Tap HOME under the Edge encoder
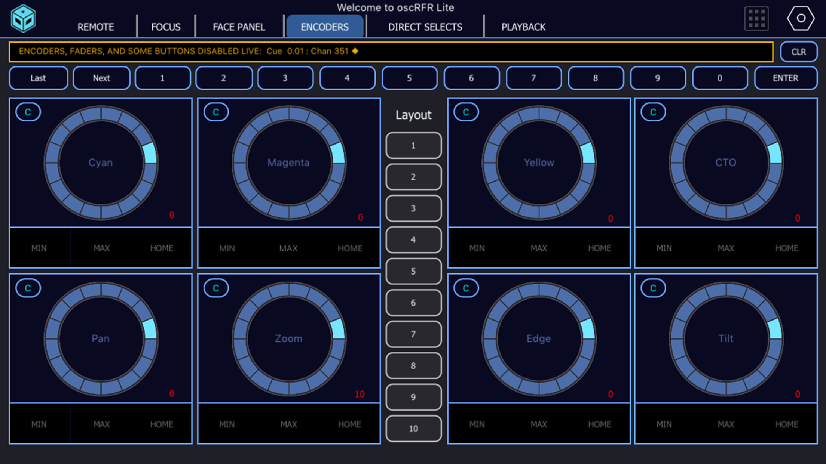 coord(599,424)
